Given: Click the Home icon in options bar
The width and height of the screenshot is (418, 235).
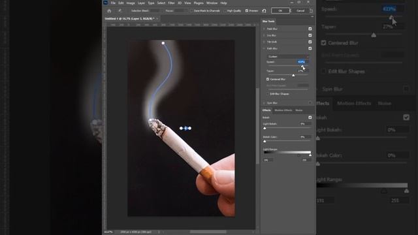Looking at the screenshot, I should pyautogui.click(x=109, y=11).
